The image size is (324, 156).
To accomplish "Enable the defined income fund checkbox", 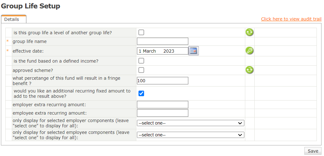I will tap(141, 61).
